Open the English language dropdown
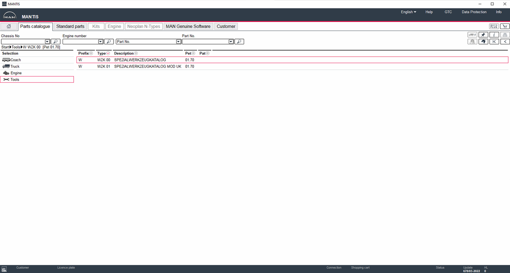Image resolution: width=510 pixels, height=273 pixels. [408, 12]
